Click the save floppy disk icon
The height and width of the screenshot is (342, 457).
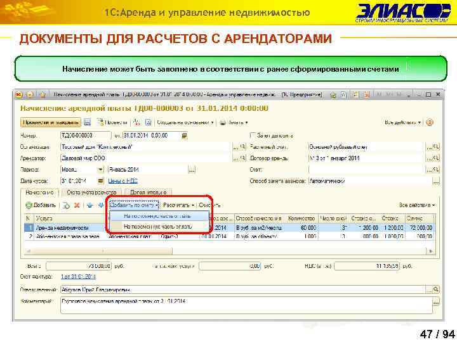point(87,122)
